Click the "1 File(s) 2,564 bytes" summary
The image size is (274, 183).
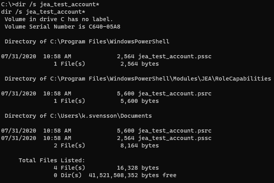point(105,64)
